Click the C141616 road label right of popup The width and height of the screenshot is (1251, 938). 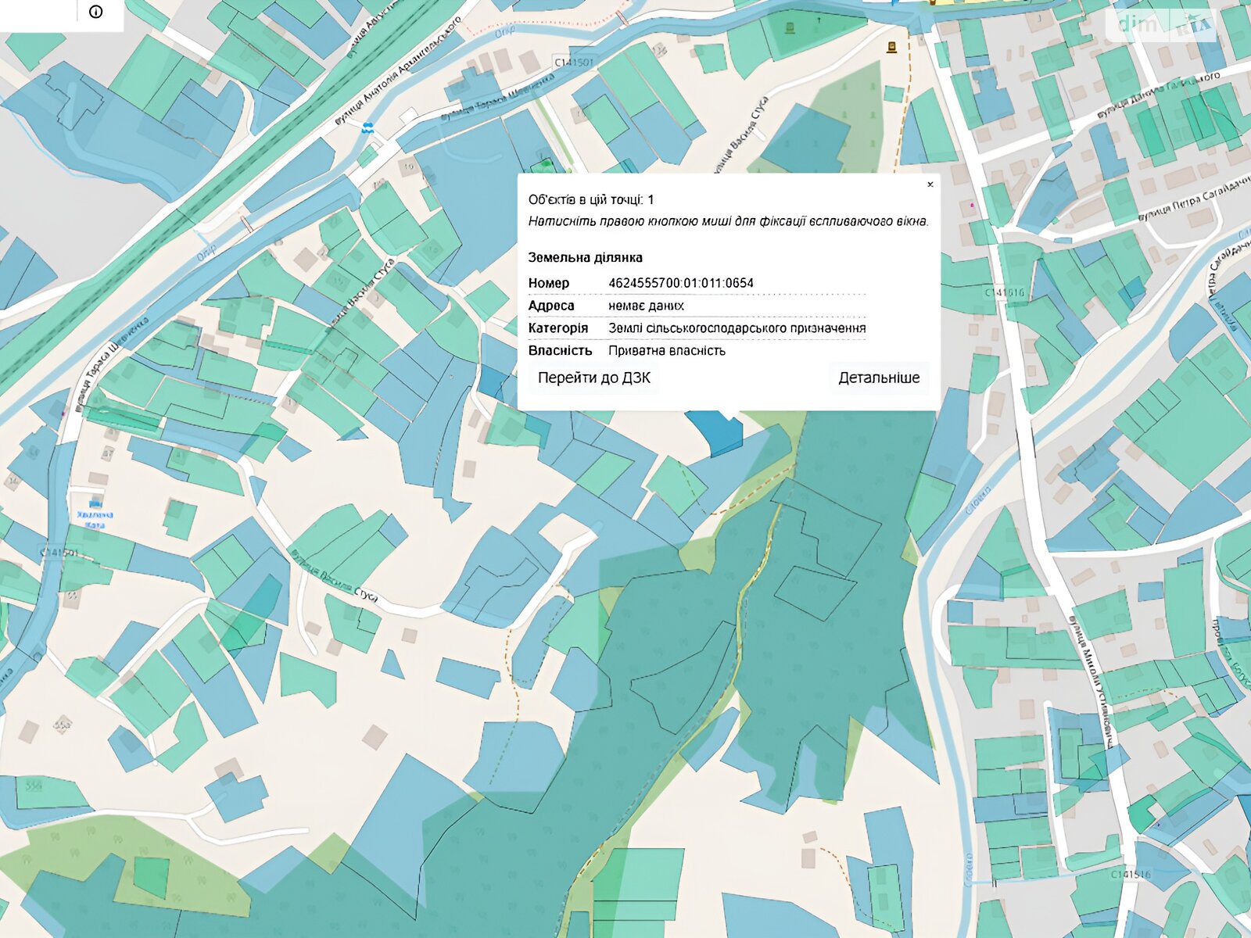(x=1004, y=292)
